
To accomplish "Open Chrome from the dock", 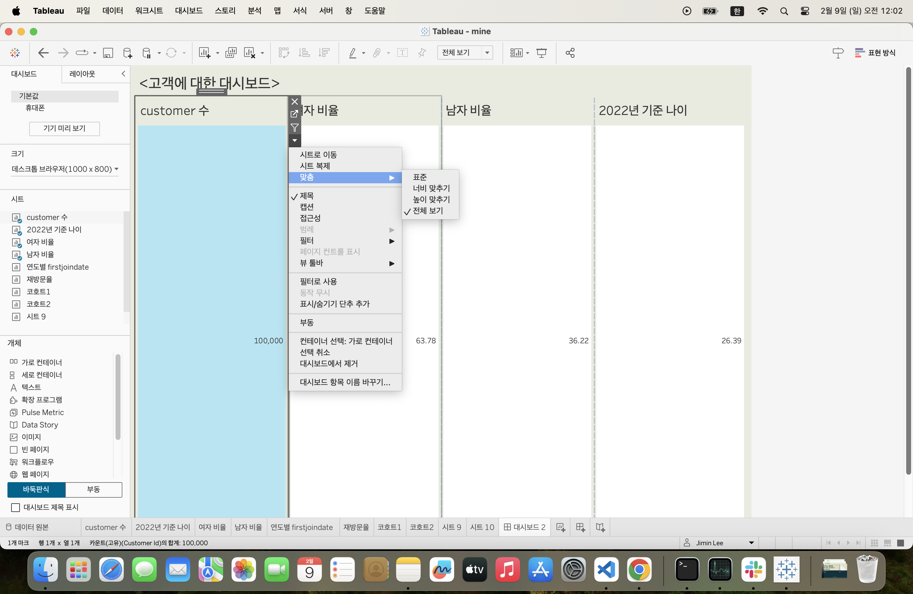I will 639,569.
